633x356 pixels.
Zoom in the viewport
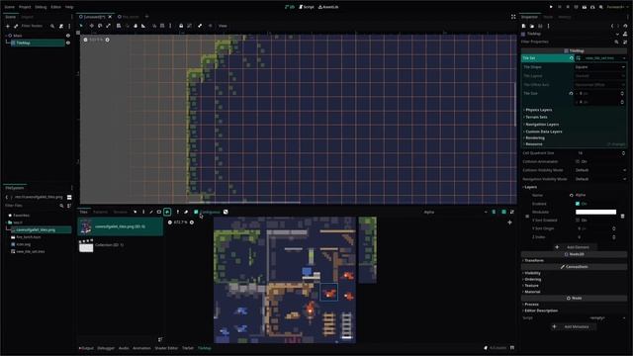tap(108, 40)
